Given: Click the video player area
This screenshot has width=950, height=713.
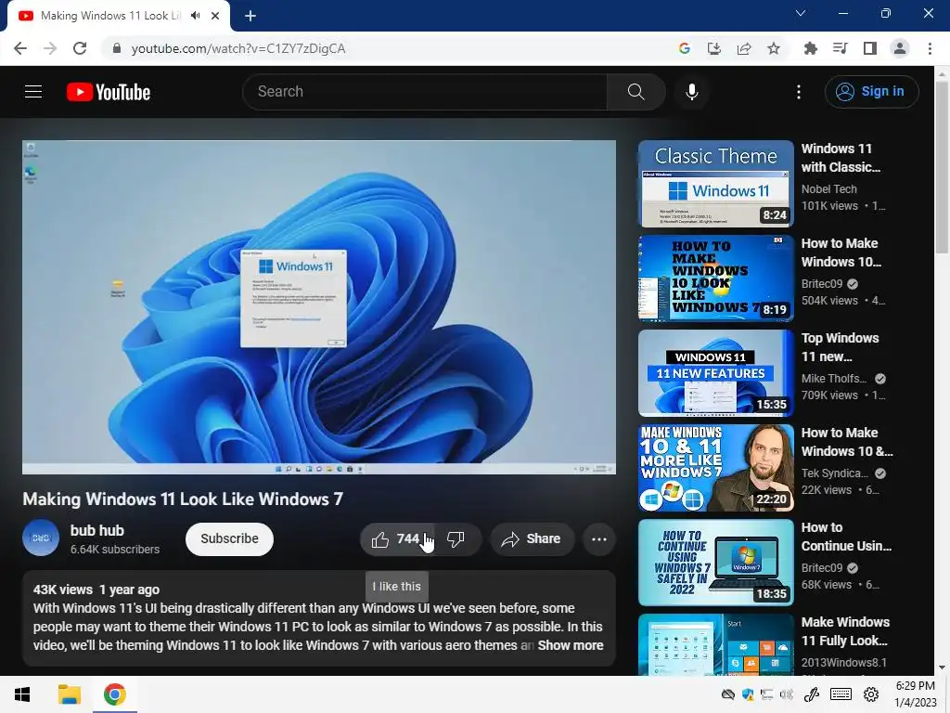Looking at the screenshot, I should point(319,306).
